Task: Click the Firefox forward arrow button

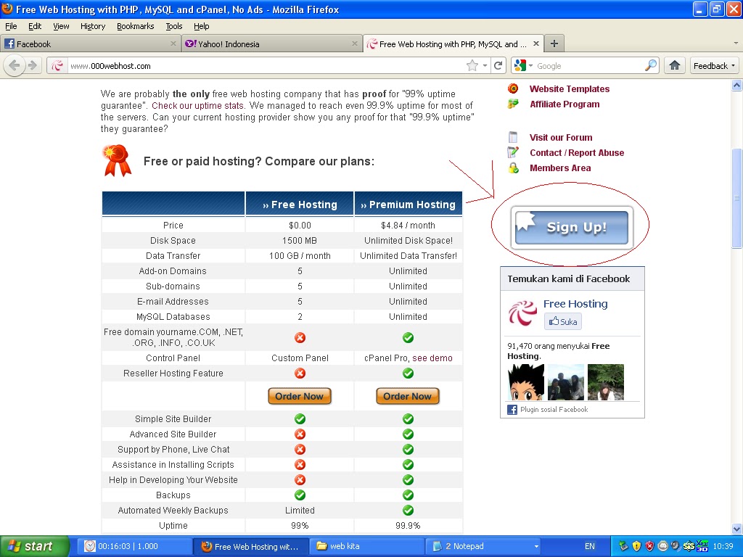Action: pyautogui.click(x=32, y=65)
